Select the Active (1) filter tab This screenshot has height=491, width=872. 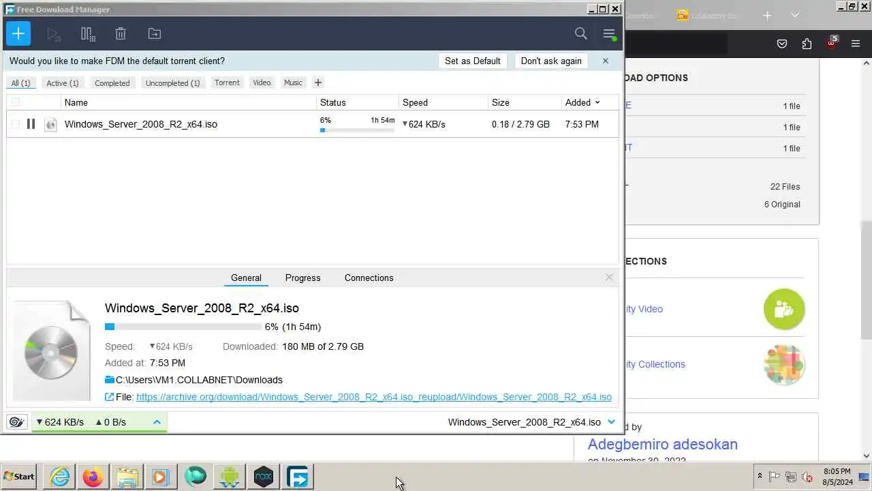click(x=63, y=83)
